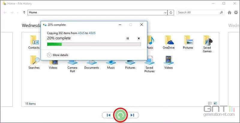The image size is (240, 123).
Task: Click the source ASUS link
Action: 81,33
